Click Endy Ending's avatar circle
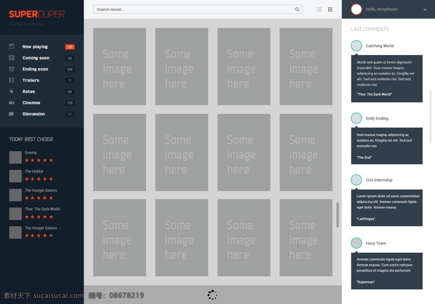Viewport: 435px width, 304px height. click(x=356, y=118)
